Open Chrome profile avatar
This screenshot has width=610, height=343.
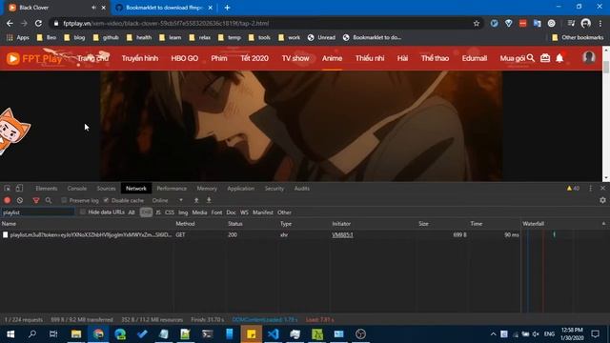(x=586, y=23)
